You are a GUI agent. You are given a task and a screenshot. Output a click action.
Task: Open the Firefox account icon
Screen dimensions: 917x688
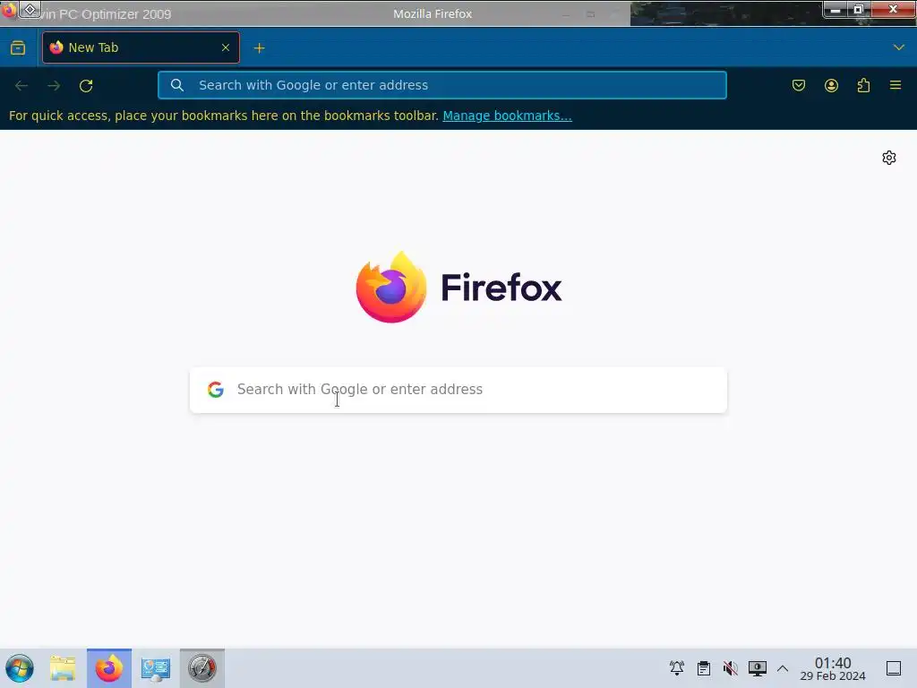pyautogui.click(x=831, y=85)
